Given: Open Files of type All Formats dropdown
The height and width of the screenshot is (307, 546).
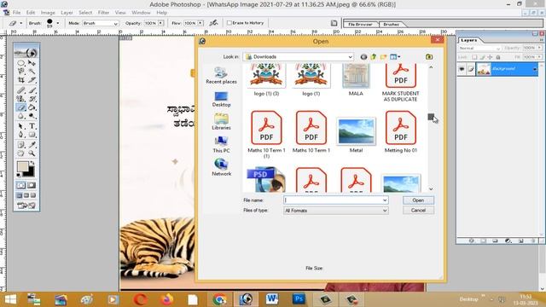Looking at the screenshot, I should pos(385,211).
